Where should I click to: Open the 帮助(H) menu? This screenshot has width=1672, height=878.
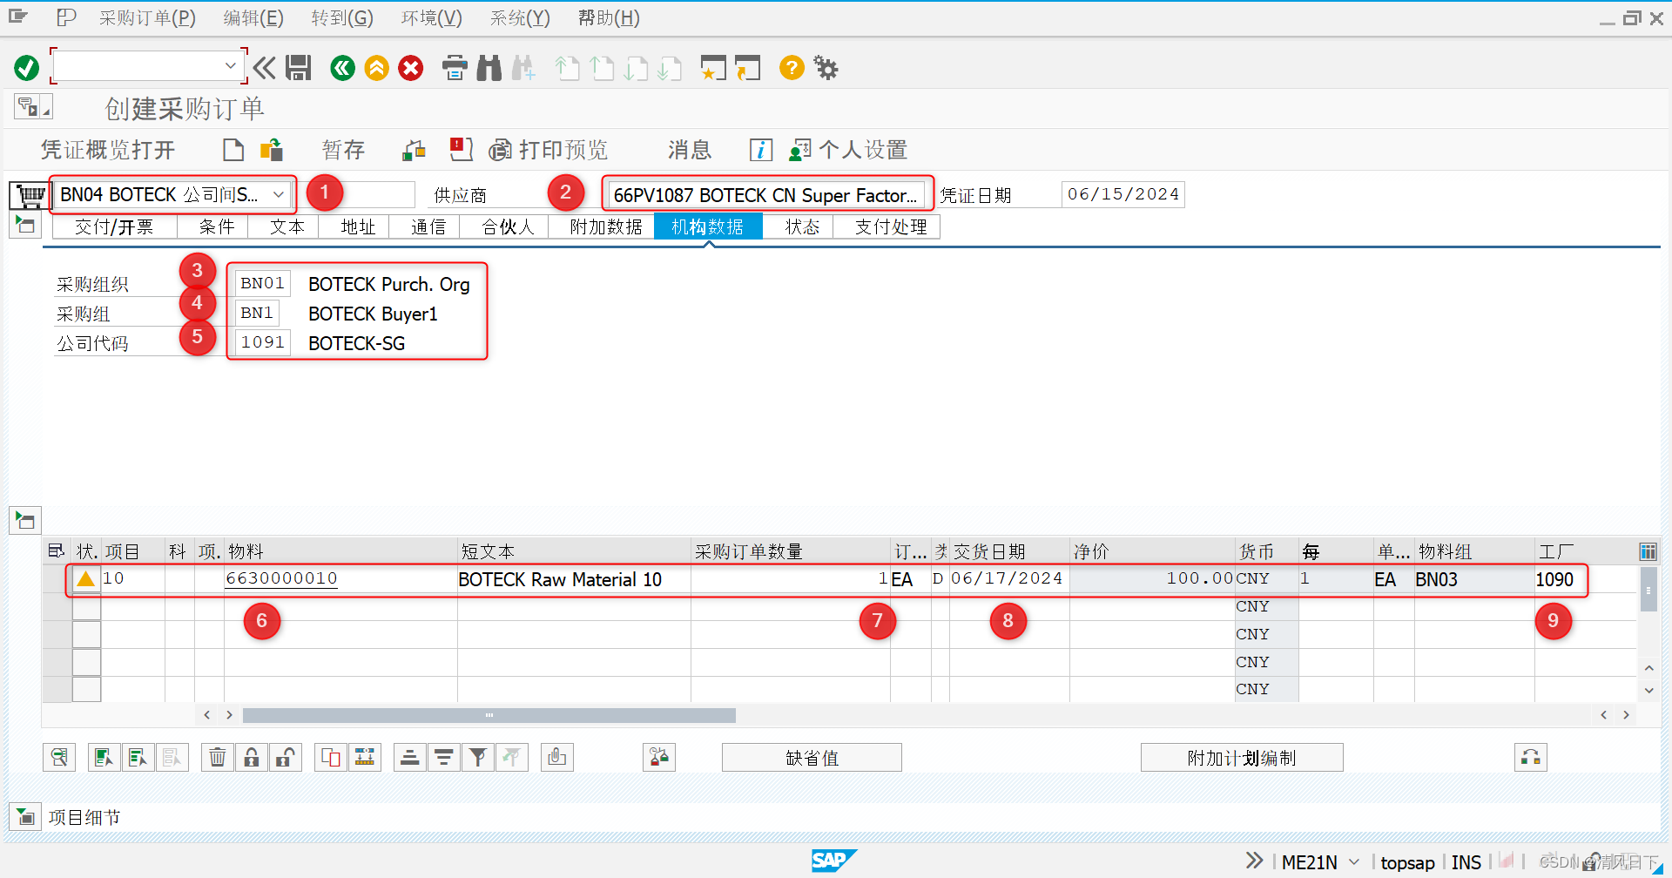pyautogui.click(x=609, y=18)
